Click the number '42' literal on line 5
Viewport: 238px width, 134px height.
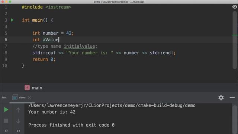(69, 33)
